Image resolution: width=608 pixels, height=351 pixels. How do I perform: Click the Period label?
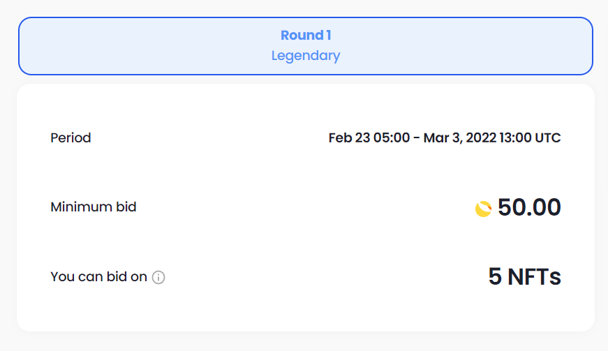[x=71, y=138]
